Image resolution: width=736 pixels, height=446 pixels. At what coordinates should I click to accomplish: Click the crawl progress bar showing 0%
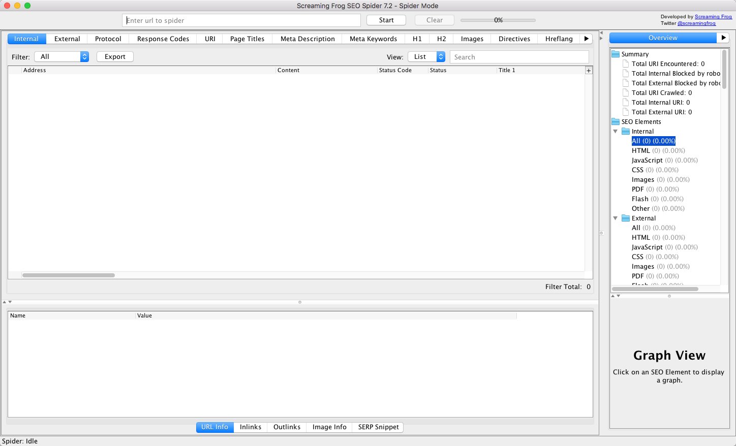[498, 20]
